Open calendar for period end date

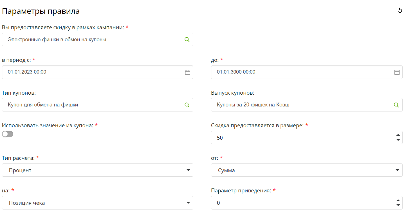[x=397, y=72]
